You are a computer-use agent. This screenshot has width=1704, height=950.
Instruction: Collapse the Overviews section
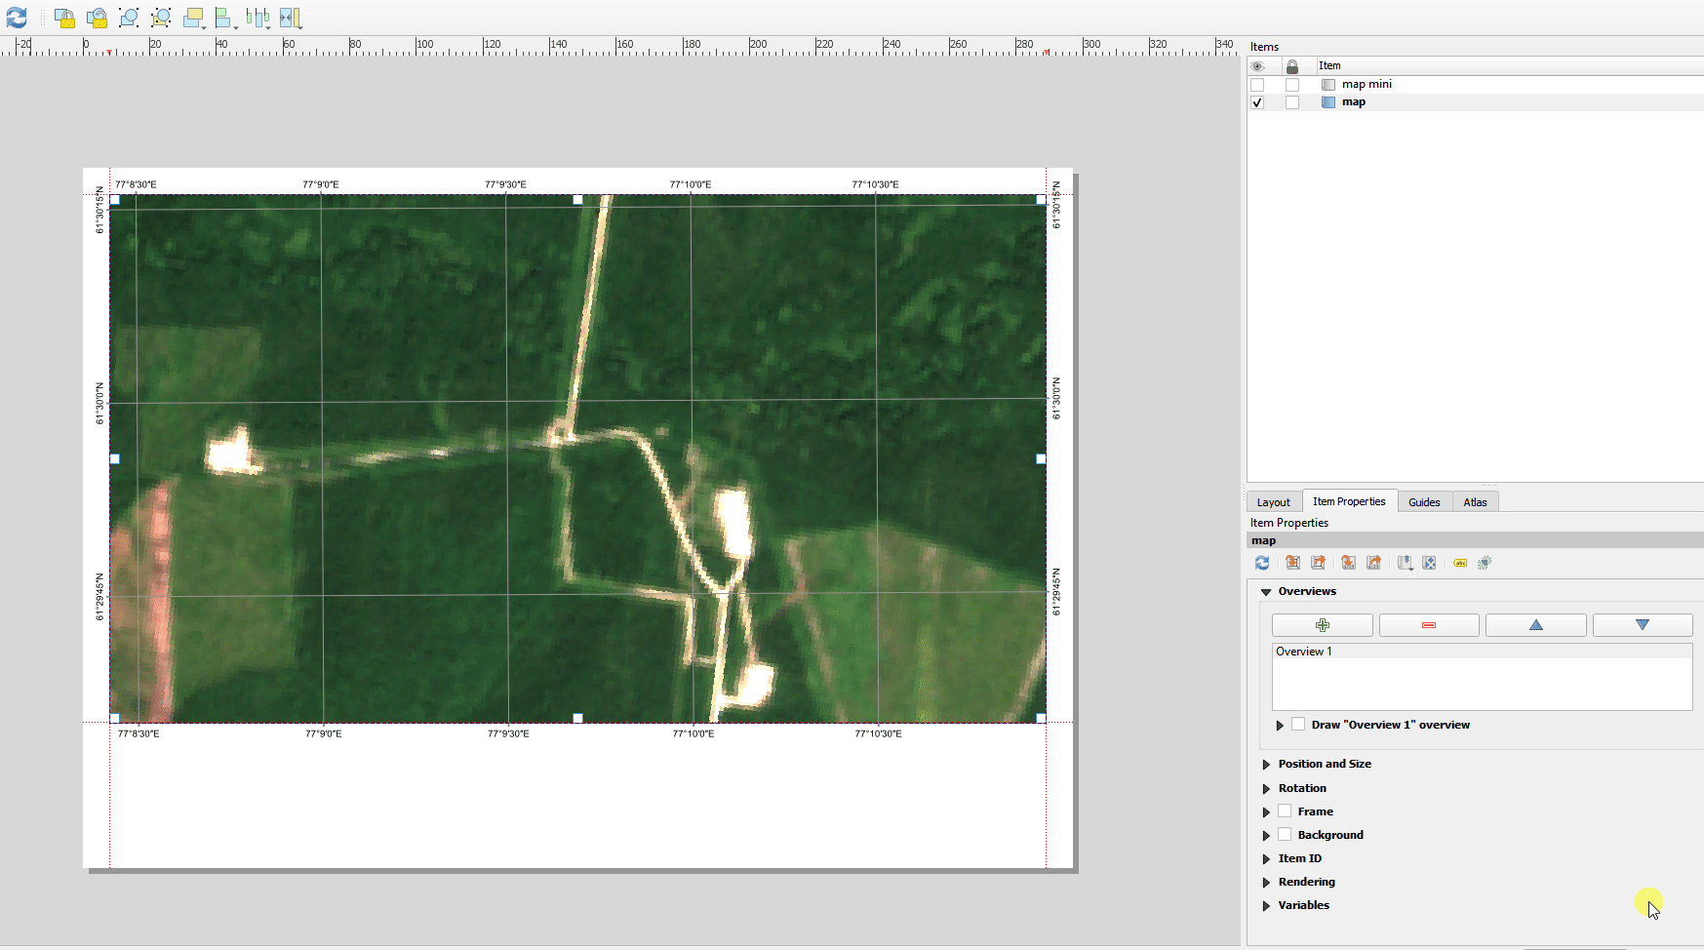(x=1266, y=592)
